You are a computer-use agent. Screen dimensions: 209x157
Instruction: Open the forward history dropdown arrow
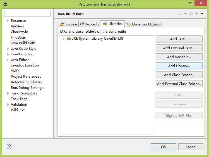pos(196,14)
